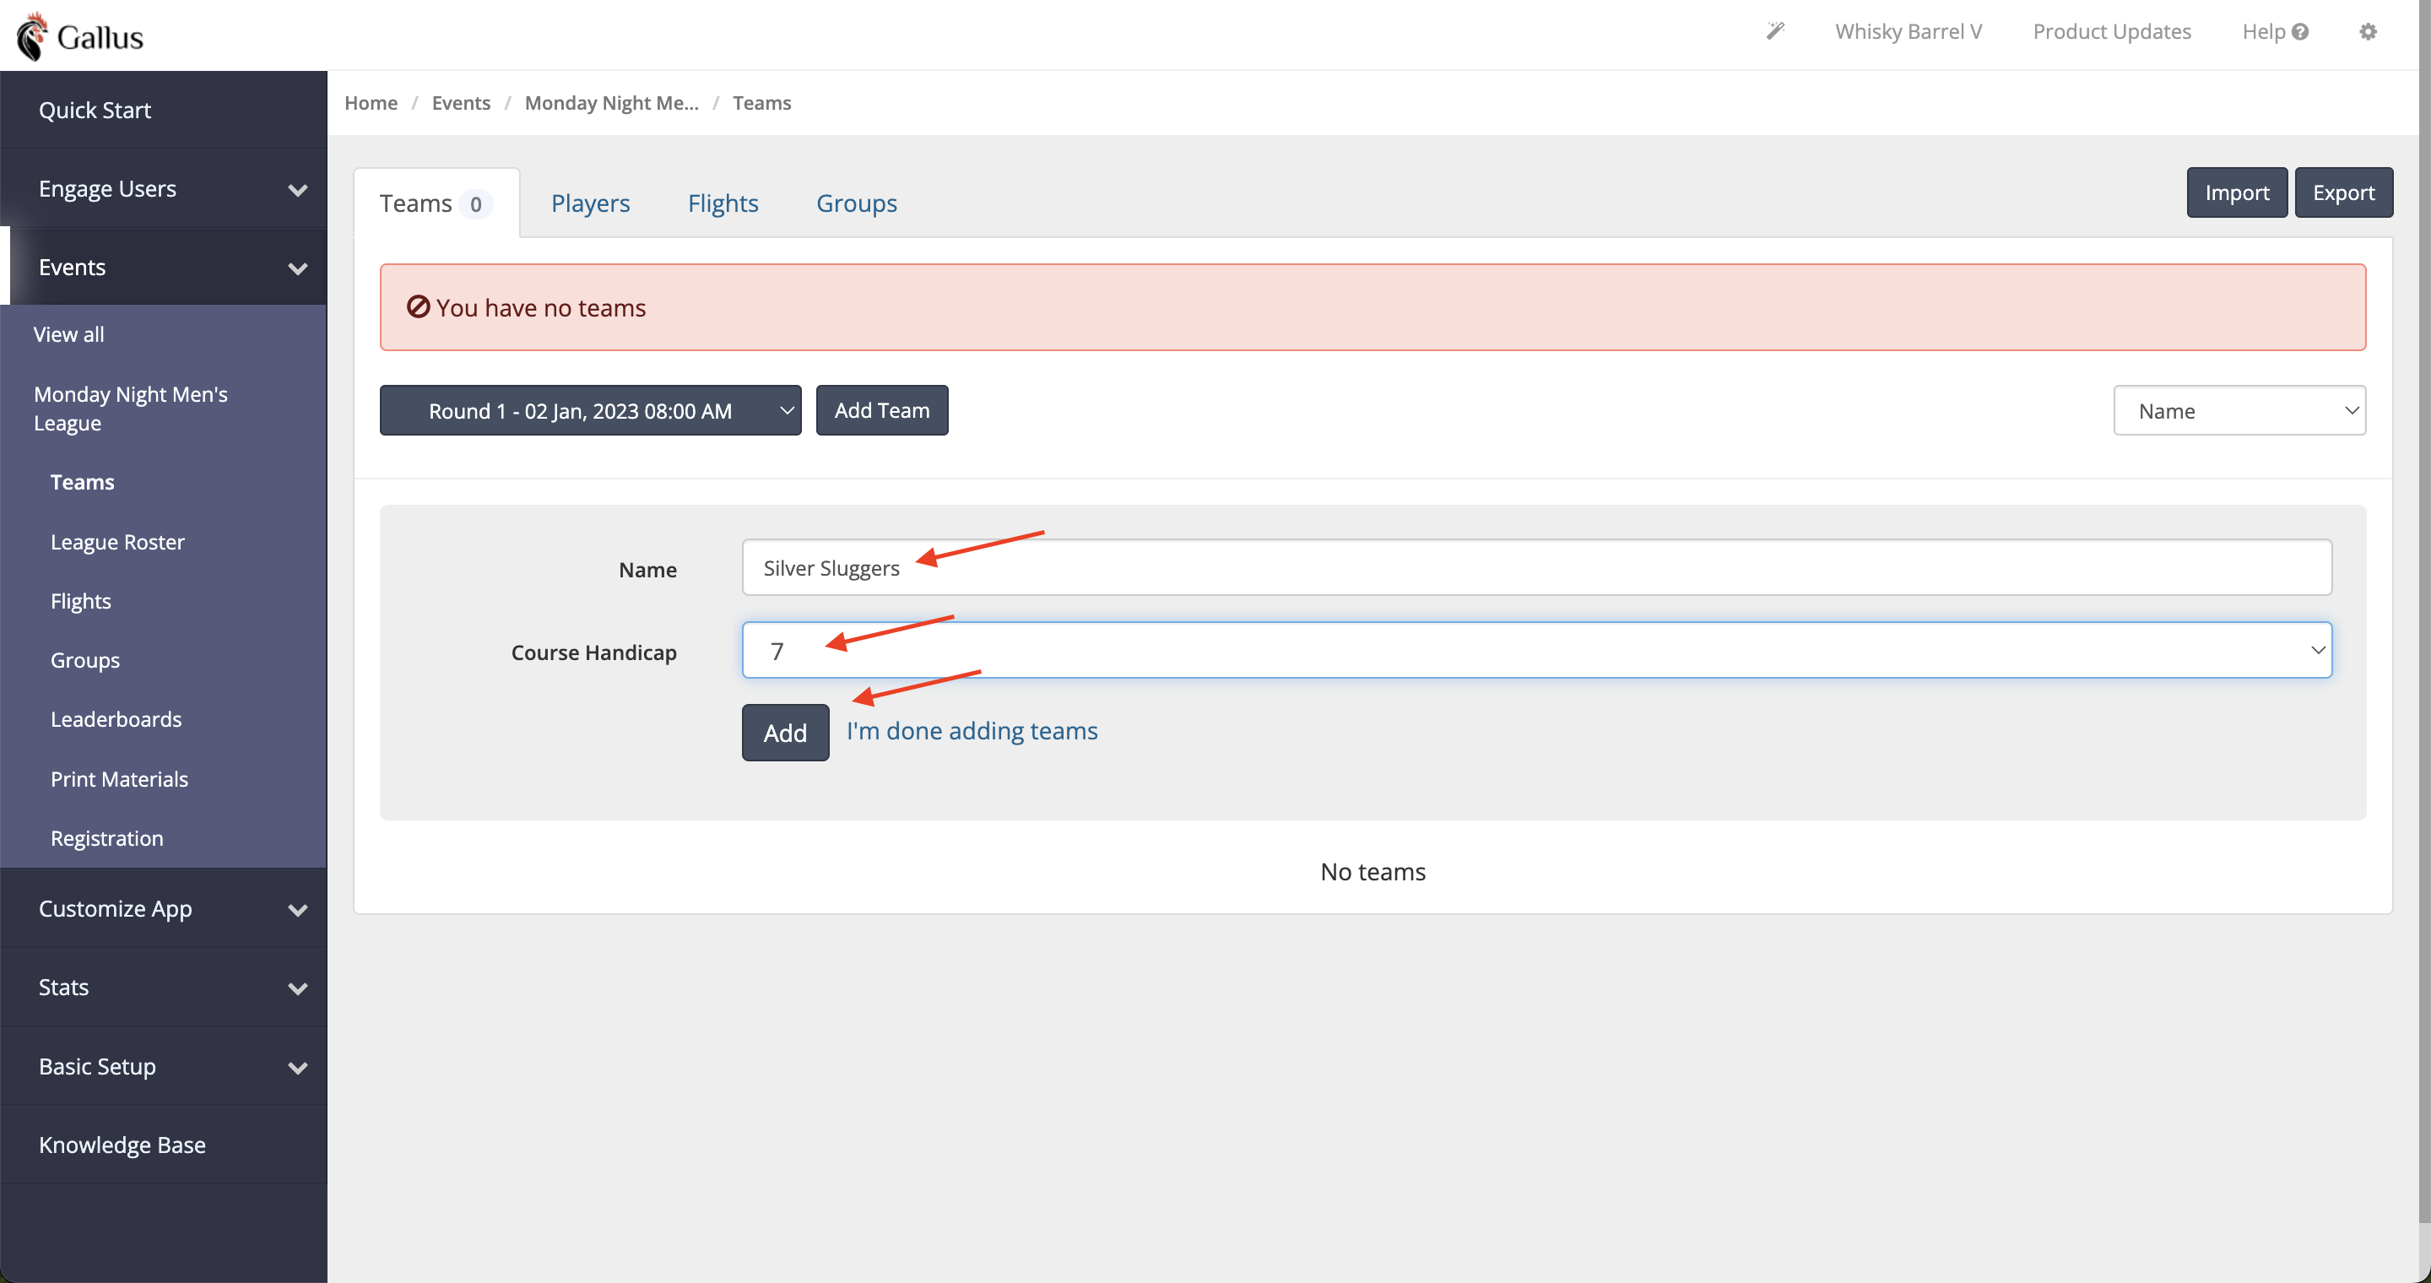The height and width of the screenshot is (1283, 2431).
Task: Open the Course Handicap dropdown
Action: tap(1536, 650)
